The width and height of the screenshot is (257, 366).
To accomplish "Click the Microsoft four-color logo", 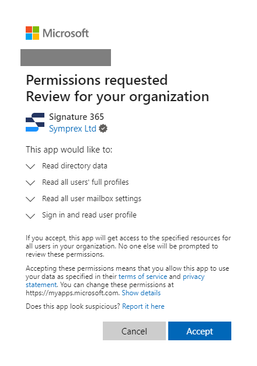I will coord(32,33).
